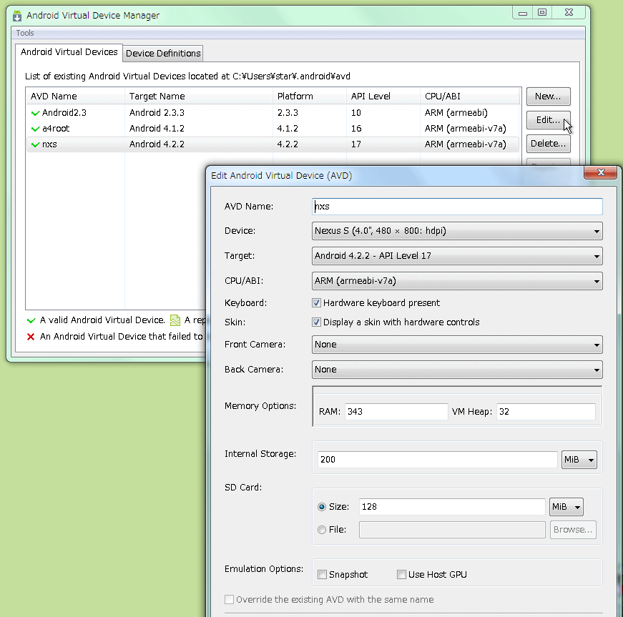Image resolution: width=623 pixels, height=617 pixels.
Task: Select the SD Card File radio button
Action: pos(322,530)
